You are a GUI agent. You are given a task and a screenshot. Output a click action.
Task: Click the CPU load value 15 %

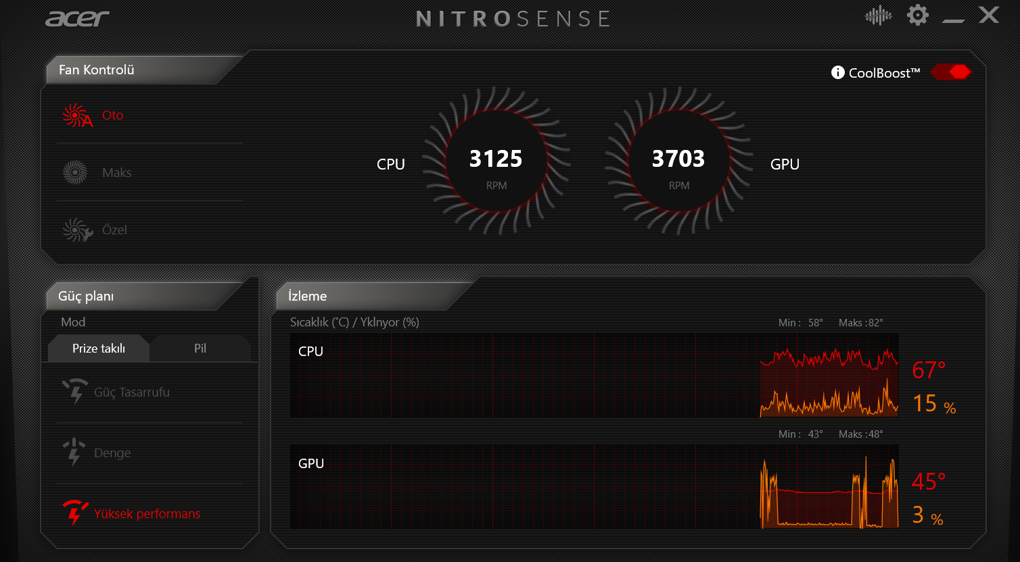[934, 404]
